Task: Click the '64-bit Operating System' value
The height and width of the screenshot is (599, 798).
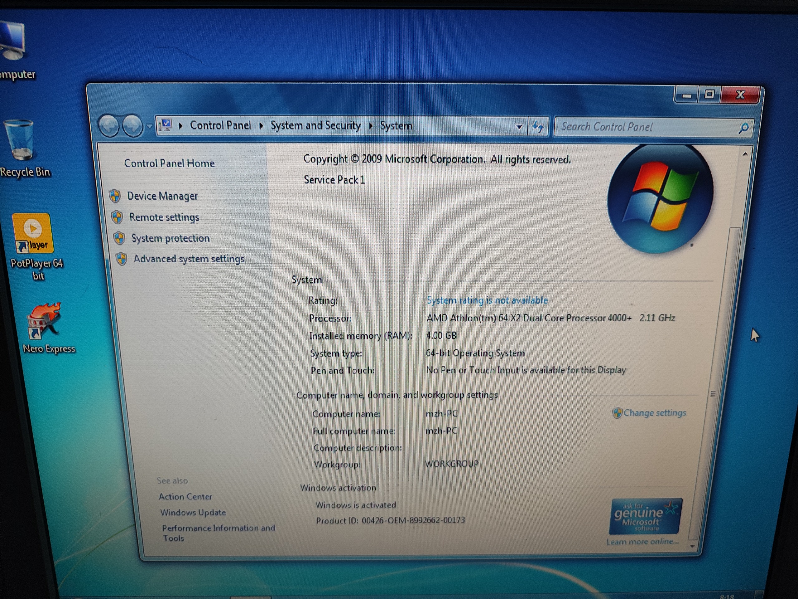Action: coord(475,353)
